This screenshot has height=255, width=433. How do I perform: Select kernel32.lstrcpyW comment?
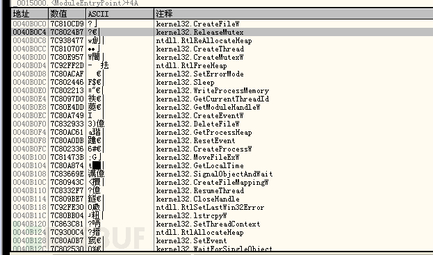tap(191, 215)
